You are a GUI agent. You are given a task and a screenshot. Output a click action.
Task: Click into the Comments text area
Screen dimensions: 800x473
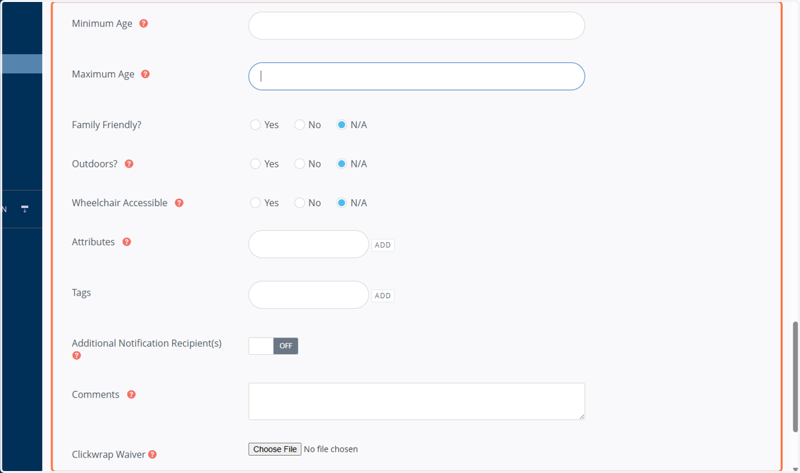[417, 401]
